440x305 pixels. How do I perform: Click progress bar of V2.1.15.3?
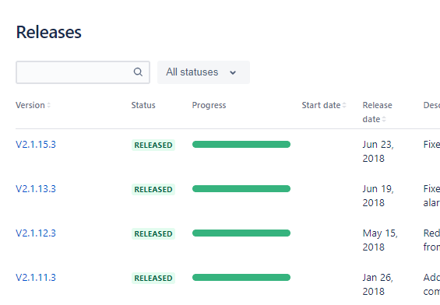[241, 145]
